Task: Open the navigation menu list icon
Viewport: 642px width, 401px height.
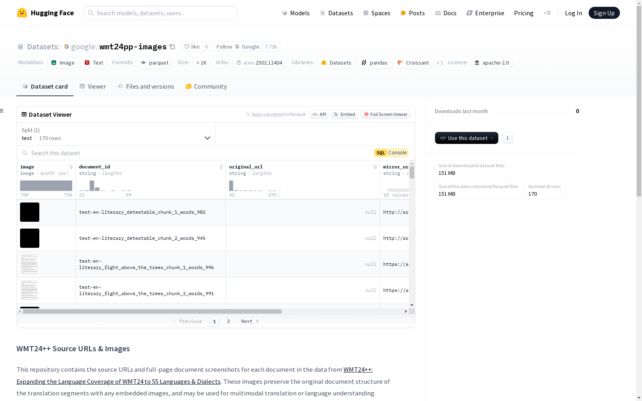Action: (x=547, y=13)
